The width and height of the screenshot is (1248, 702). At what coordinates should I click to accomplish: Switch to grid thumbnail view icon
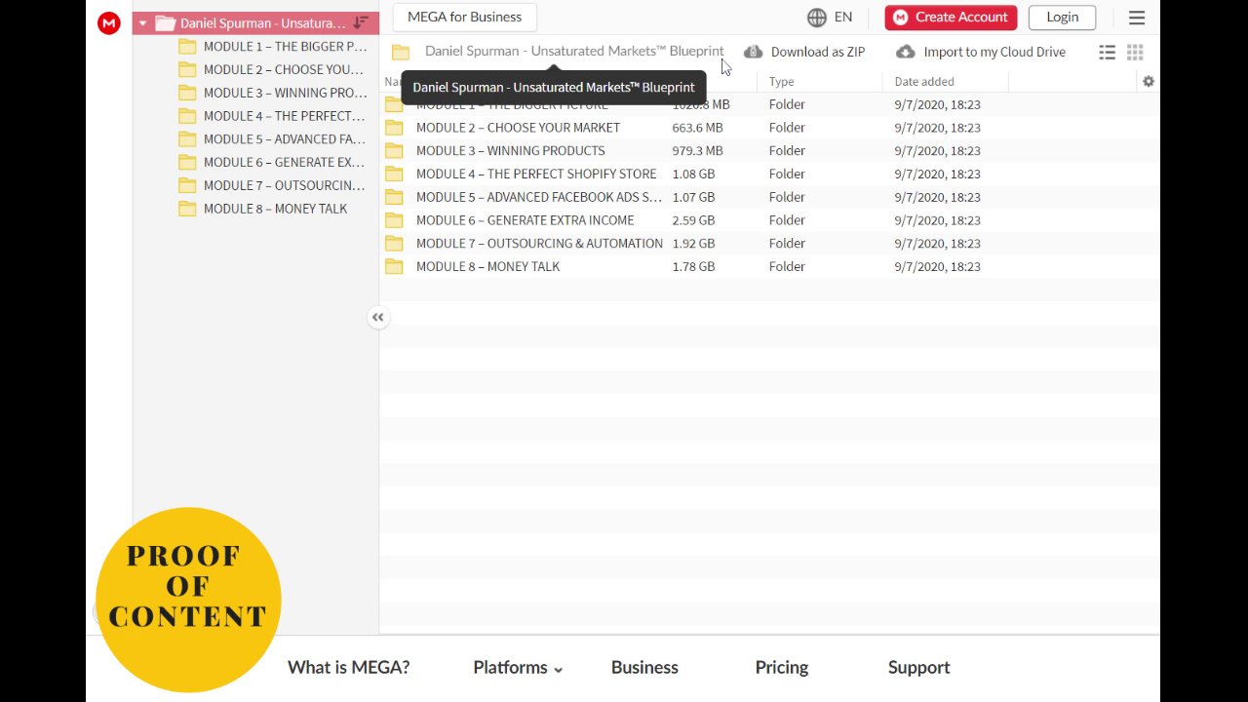click(x=1135, y=53)
